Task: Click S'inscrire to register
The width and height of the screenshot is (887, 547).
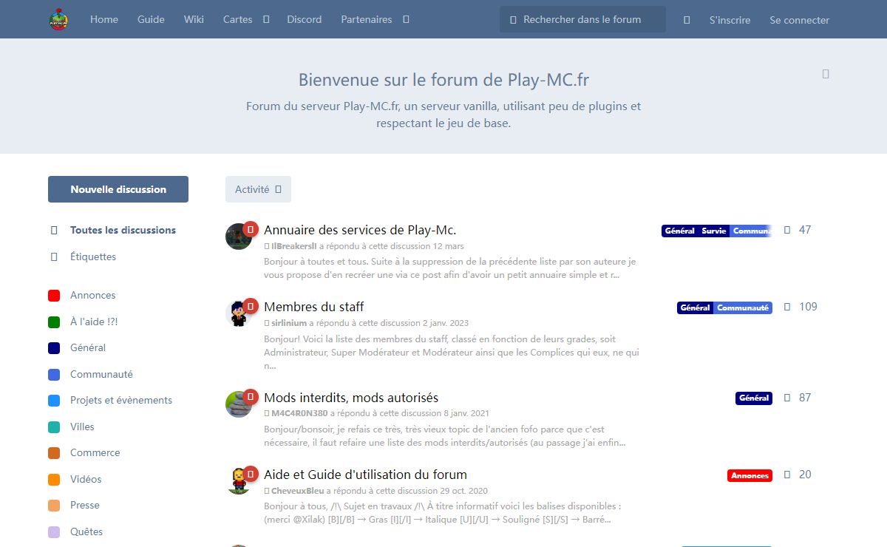Action: (x=730, y=20)
